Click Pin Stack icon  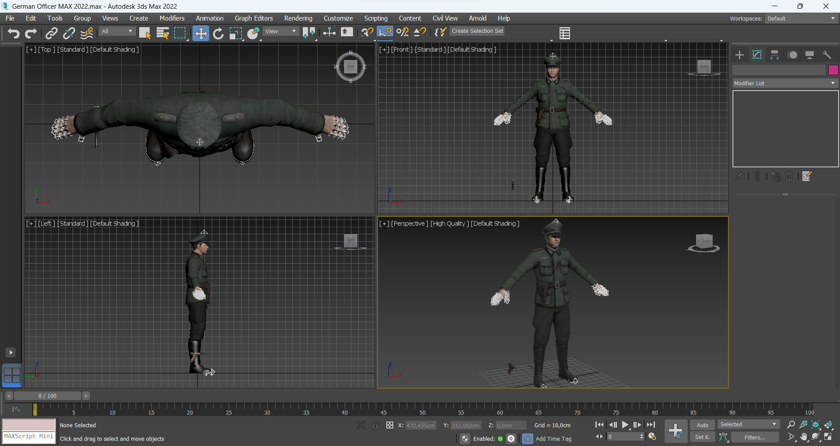(x=739, y=176)
